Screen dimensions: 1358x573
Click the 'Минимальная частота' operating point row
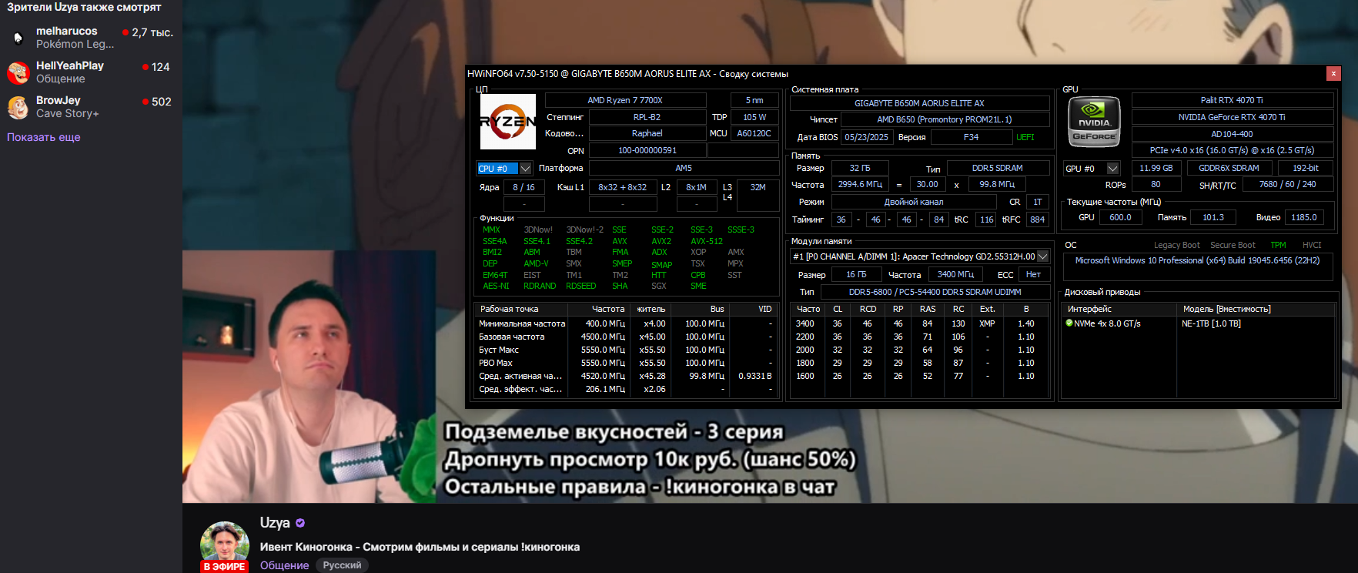[626, 323]
